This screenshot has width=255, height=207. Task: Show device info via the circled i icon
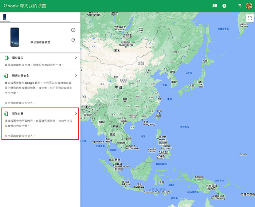[x=73, y=30]
